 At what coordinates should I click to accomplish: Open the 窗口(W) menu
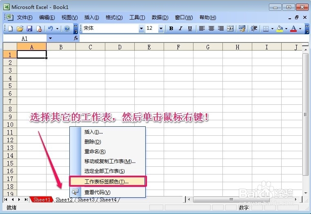coord(184,18)
